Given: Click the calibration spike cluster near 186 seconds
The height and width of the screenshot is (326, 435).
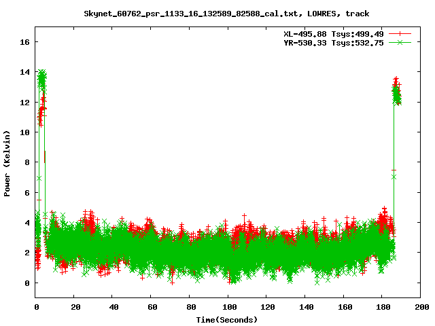Looking at the screenshot, I should pos(397,92).
